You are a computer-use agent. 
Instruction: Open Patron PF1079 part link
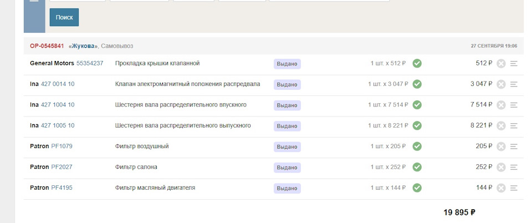coord(62,146)
